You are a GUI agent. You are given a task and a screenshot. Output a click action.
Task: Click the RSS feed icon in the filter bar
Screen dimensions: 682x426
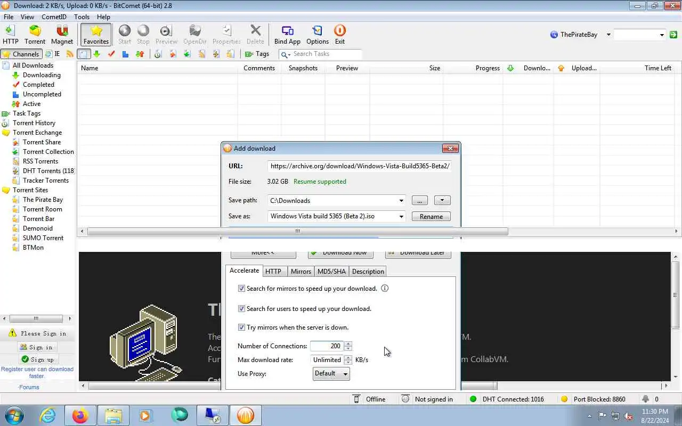point(70,54)
